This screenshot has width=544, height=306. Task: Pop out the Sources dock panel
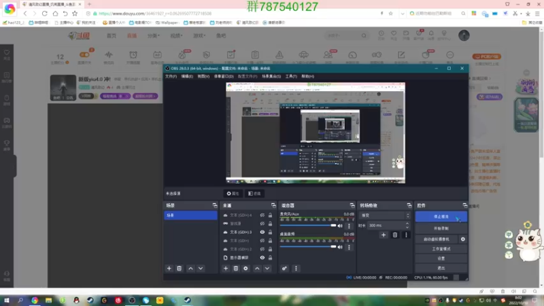pos(273,205)
